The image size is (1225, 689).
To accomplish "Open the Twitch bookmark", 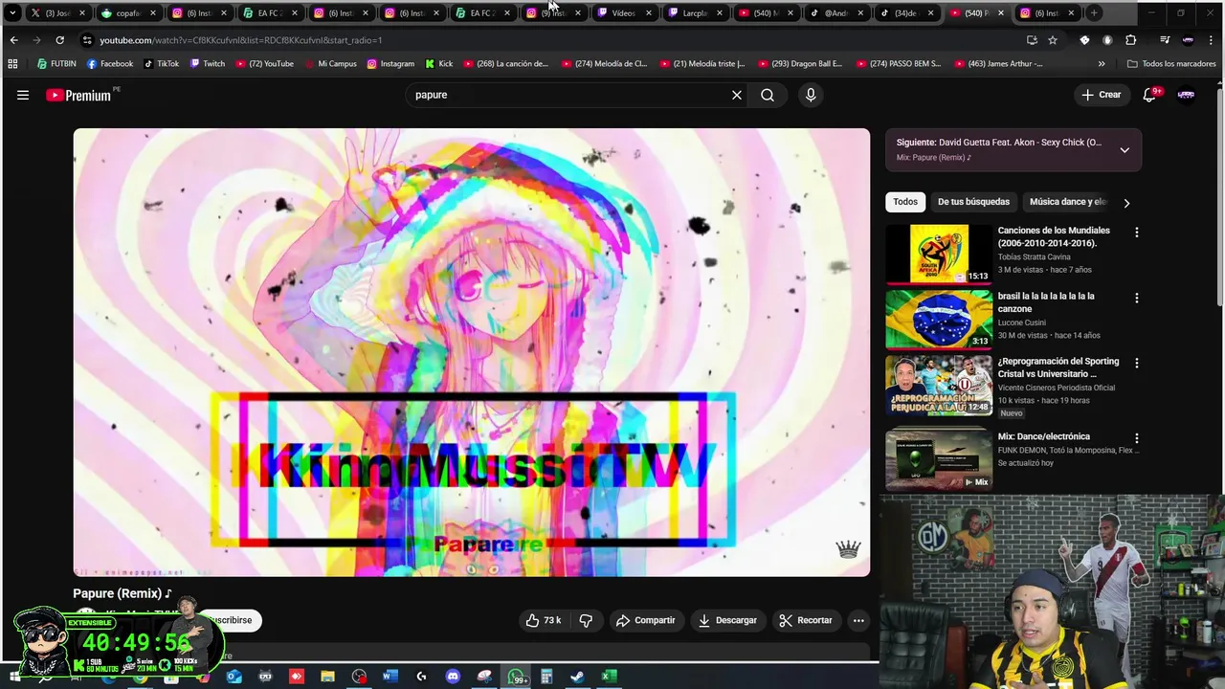I will click(x=208, y=64).
